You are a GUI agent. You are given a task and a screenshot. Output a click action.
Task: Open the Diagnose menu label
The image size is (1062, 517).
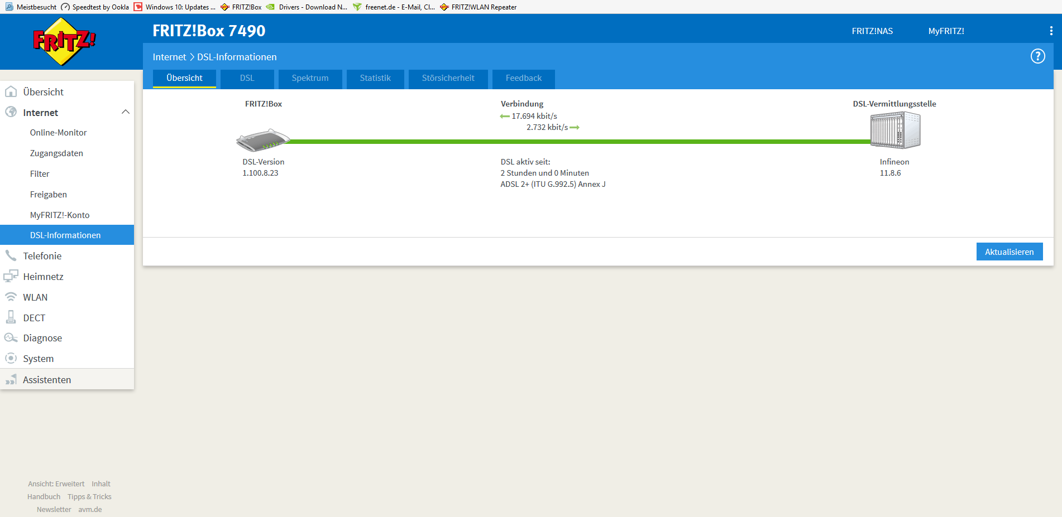[x=42, y=338]
